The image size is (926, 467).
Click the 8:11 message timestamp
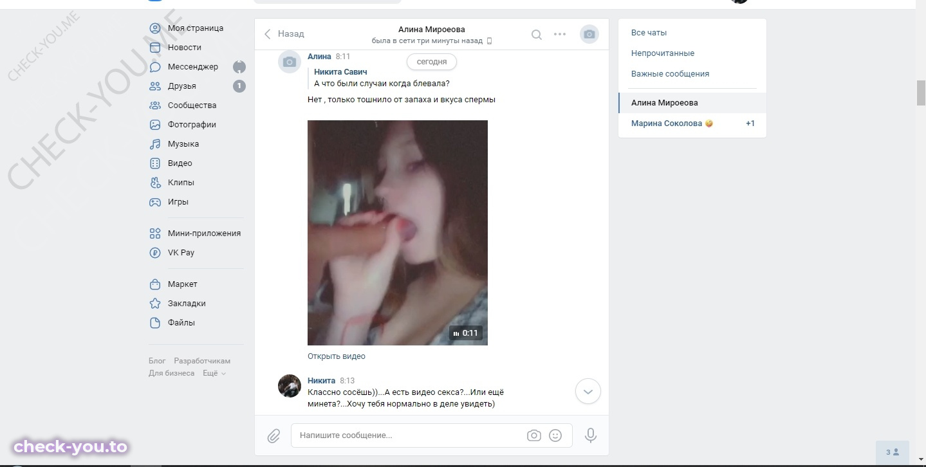(343, 57)
